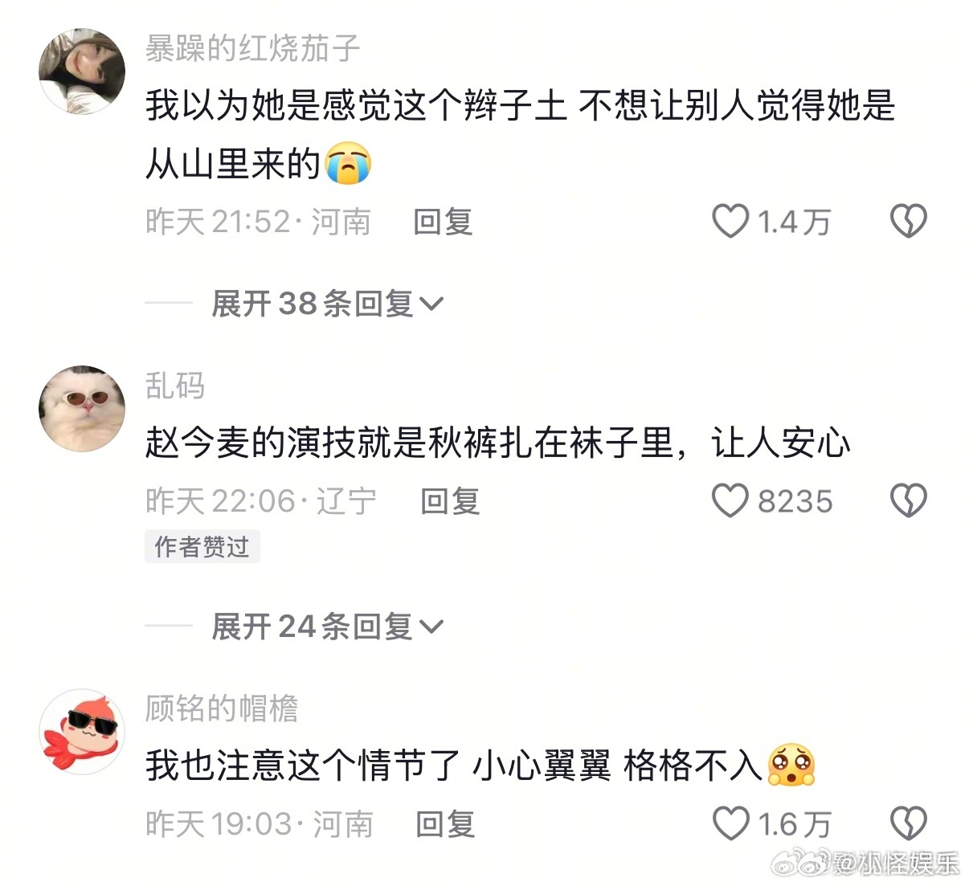Open username 顾铭的帽檐
Viewport: 969px width, 886px height.
click(x=221, y=708)
